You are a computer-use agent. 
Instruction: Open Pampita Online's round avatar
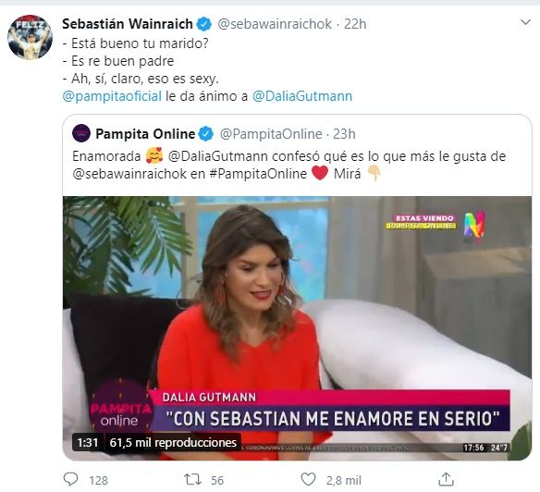tap(81, 133)
